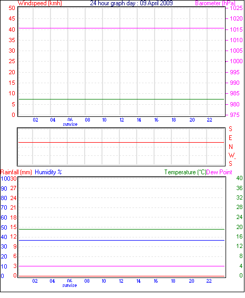Image resolution: width=245 pixels, height=298 pixels.
Task: Click the Barometer (hPa) axis title
Action: (215, 3)
